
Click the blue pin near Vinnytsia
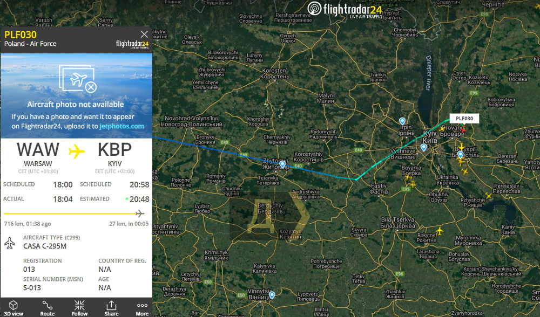pyautogui.click(x=272, y=295)
